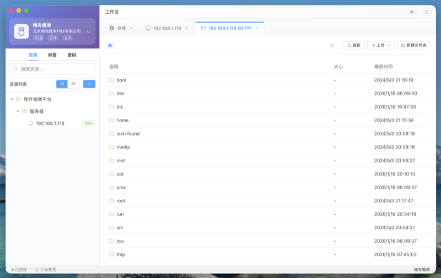Click the 修改时间 column header
The image size is (441, 278).
coord(383,67)
